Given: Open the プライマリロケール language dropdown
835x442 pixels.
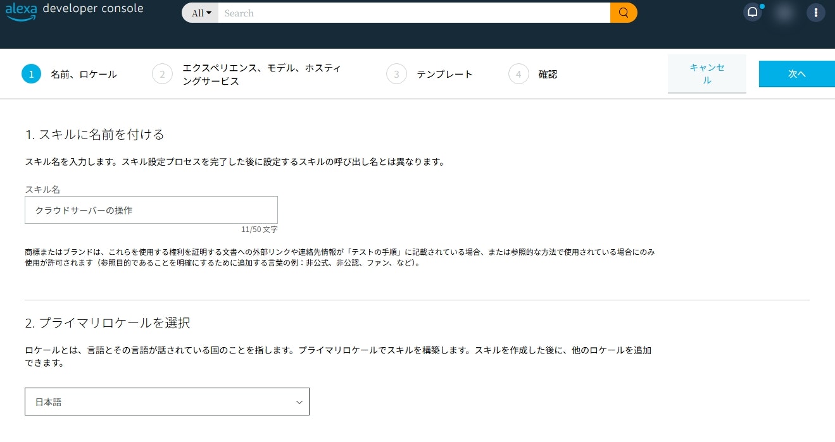Looking at the screenshot, I should click(166, 401).
